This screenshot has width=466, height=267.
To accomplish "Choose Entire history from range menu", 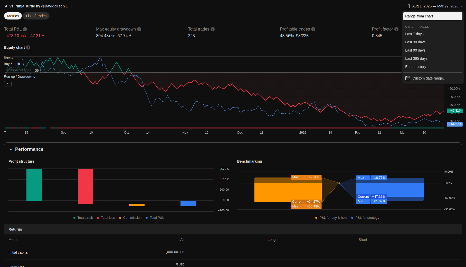I will click(x=415, y=67).
